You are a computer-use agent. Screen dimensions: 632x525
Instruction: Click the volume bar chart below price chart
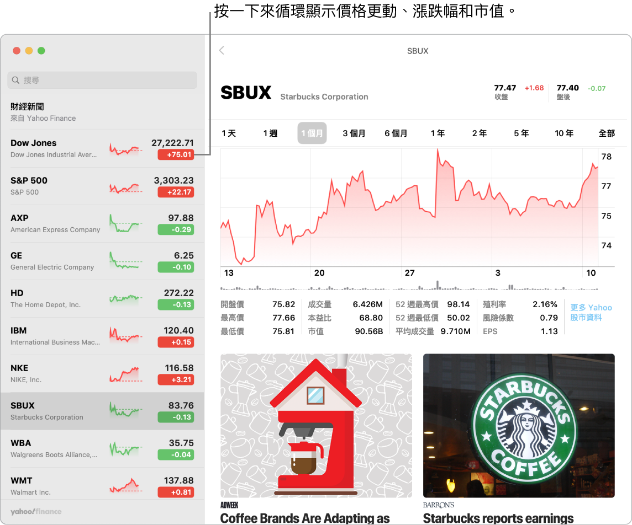409,286
